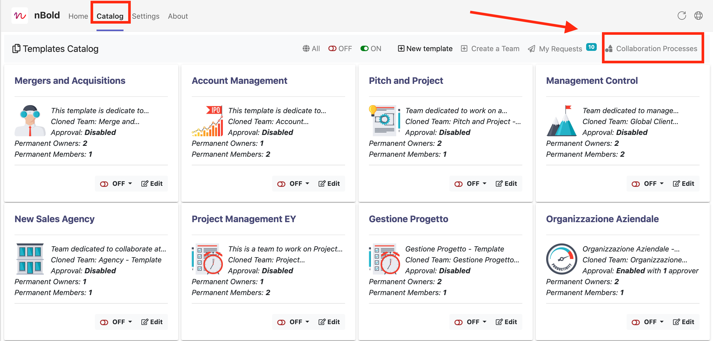Click Mergers and Acquisitions Edit pencil icon

[145, 183]
